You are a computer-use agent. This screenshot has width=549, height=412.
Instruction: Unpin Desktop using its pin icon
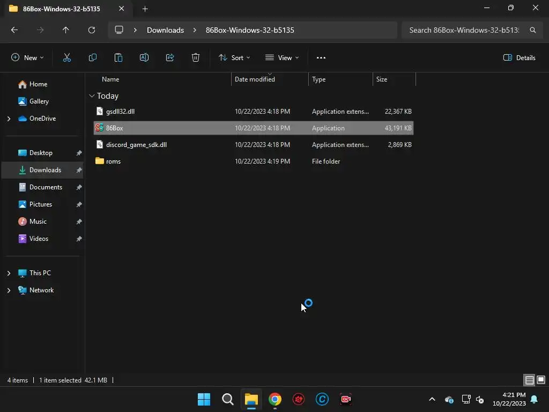point(79,153)
